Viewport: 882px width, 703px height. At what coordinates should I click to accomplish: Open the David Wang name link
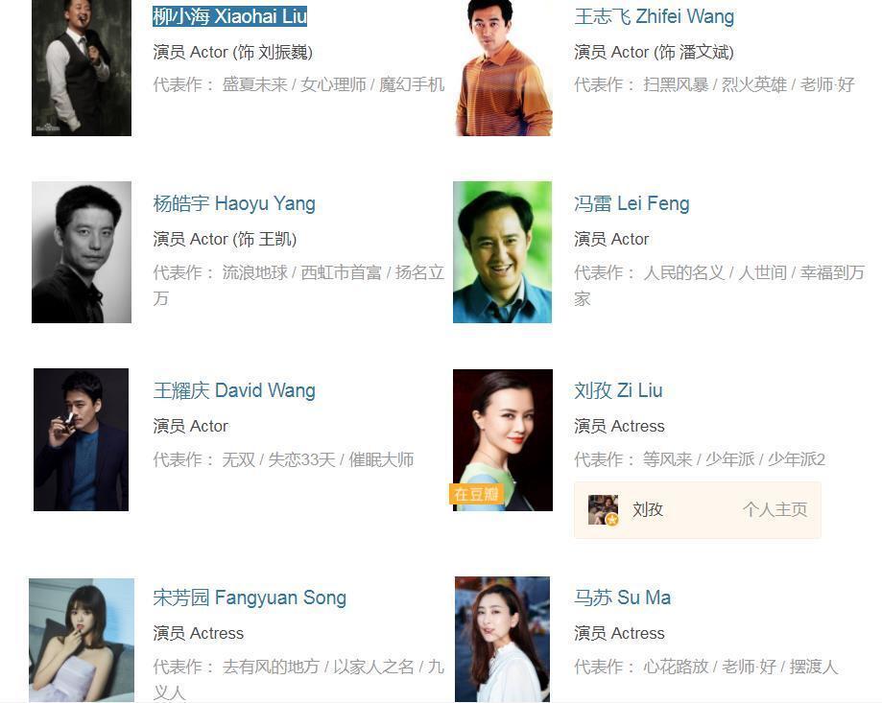coord(234,390)
